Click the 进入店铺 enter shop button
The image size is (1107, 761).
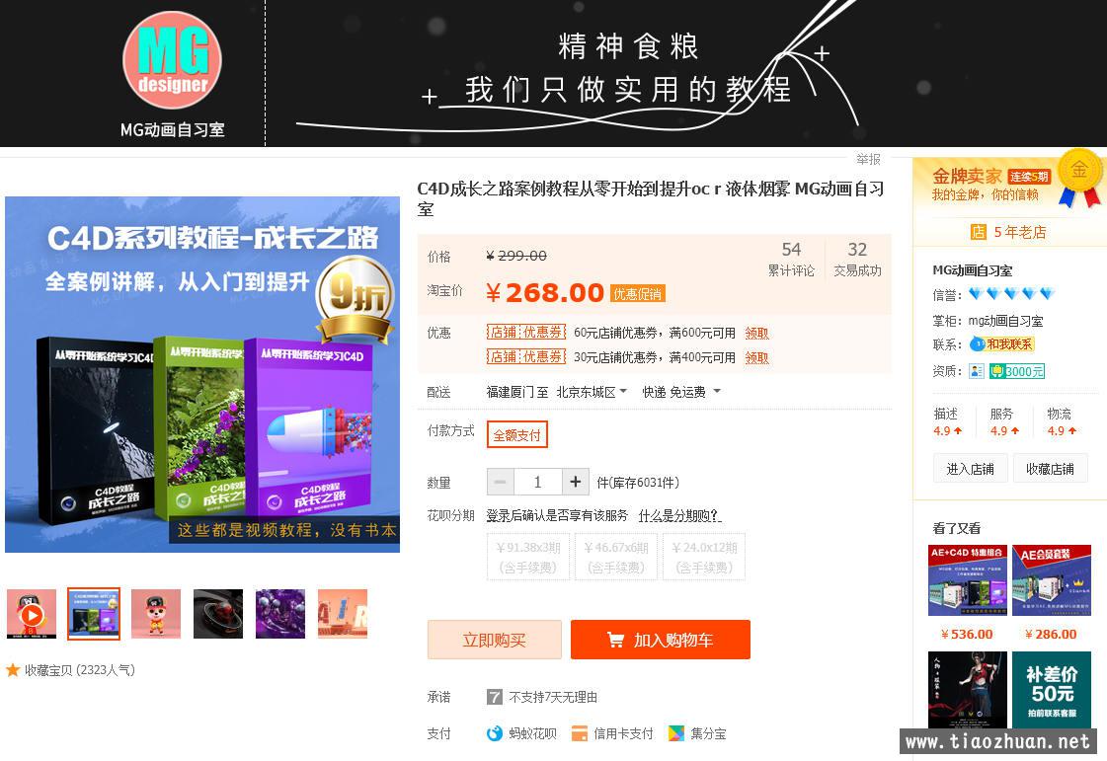(970, 469)
